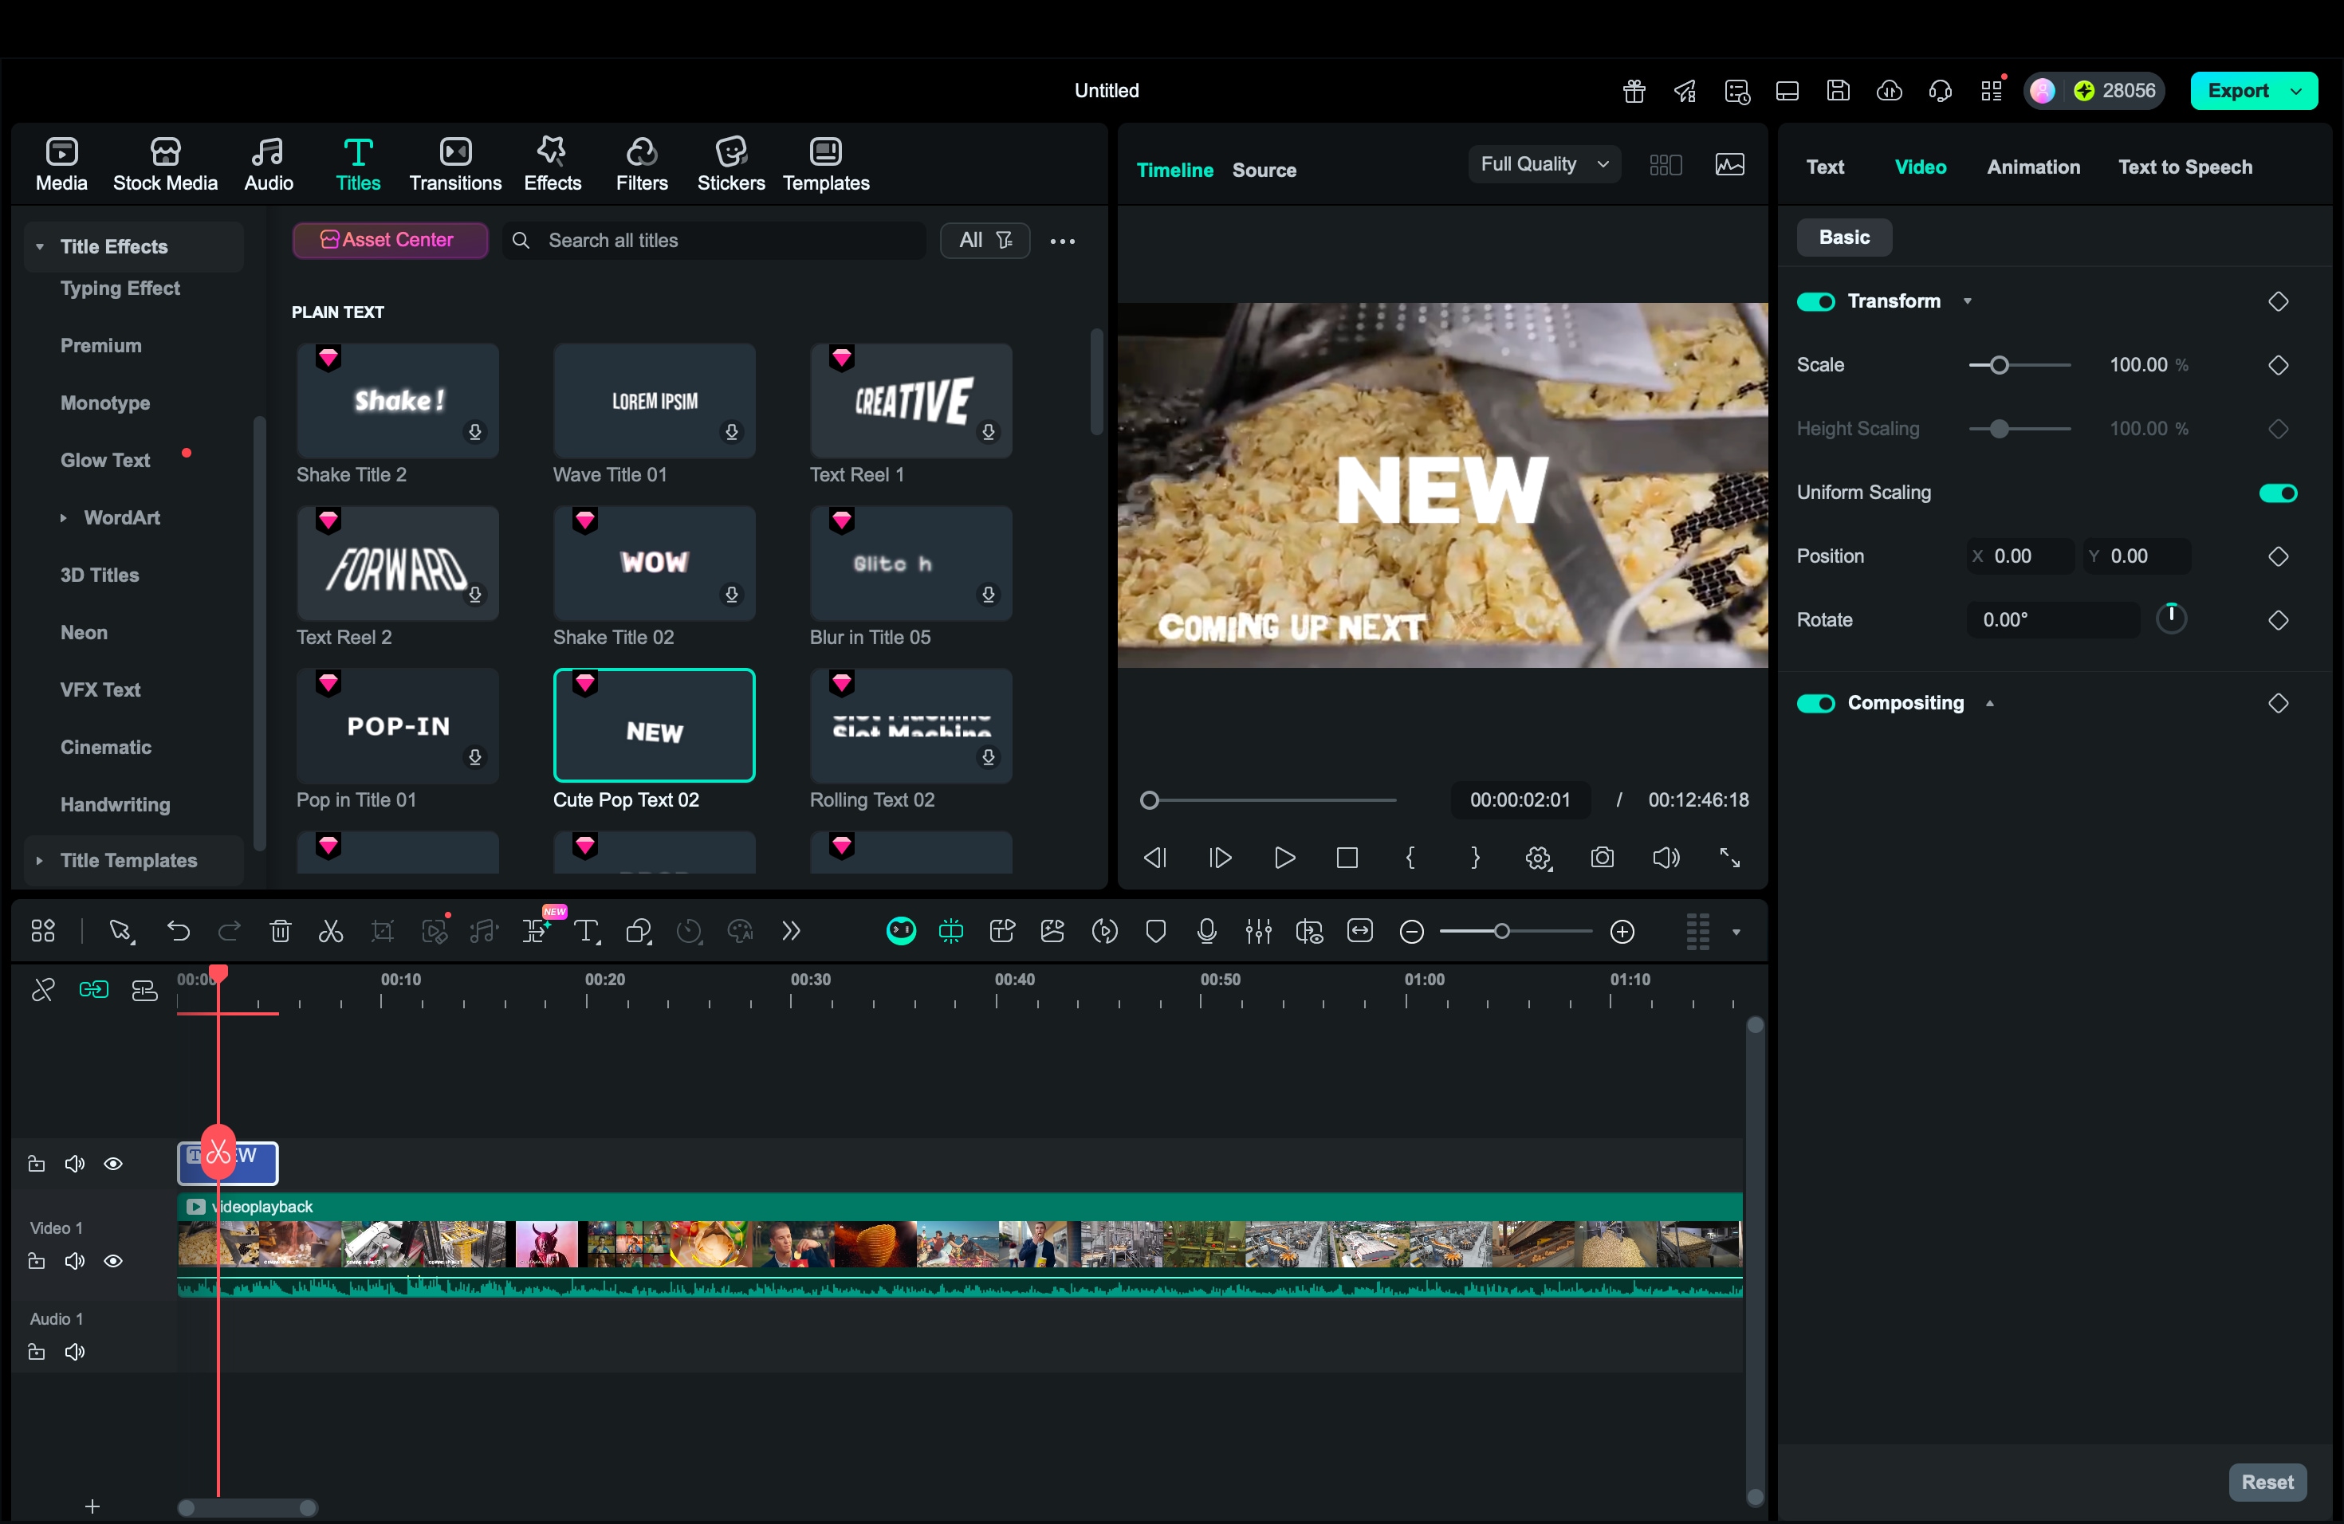Open the Full Quality dropdown
The height and width of the screenshot is (1524, 2344).
tap(1544, 164)
